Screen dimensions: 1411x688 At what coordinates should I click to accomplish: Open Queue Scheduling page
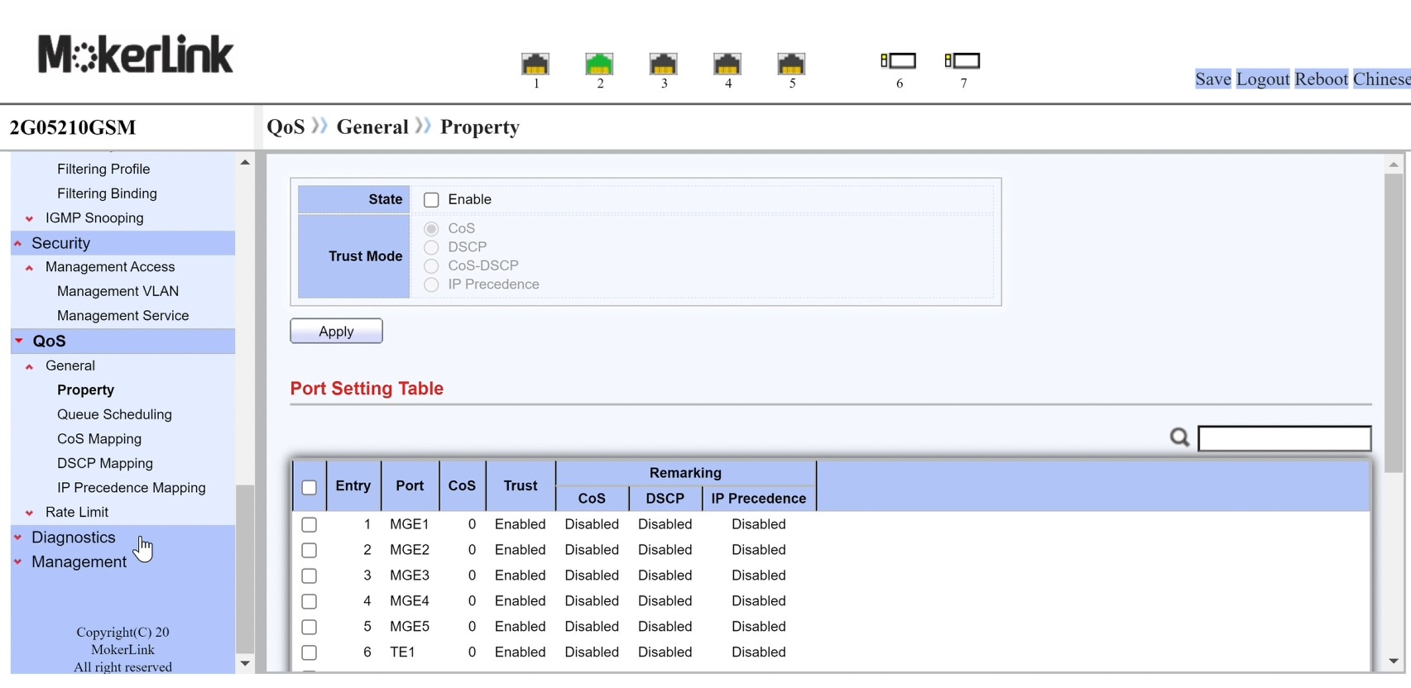tap(114, 414)
